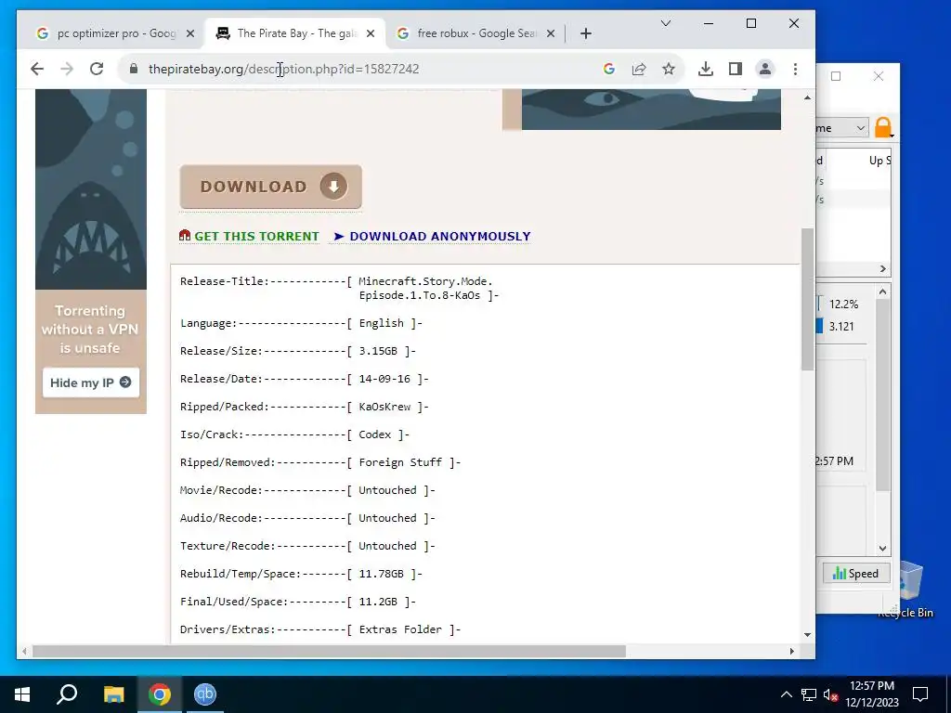Open a new tab with plus button
The height and width of the screenshot is (713, 951).
pyautogui.click(x=586, y=33)
